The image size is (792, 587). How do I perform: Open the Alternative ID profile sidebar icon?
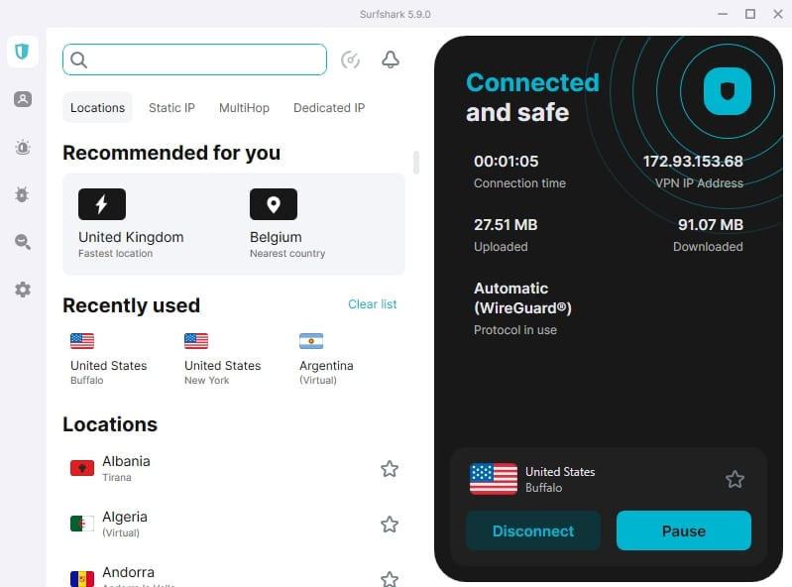click(22, 99)
